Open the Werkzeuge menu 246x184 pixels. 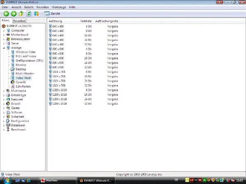point(59,7)
